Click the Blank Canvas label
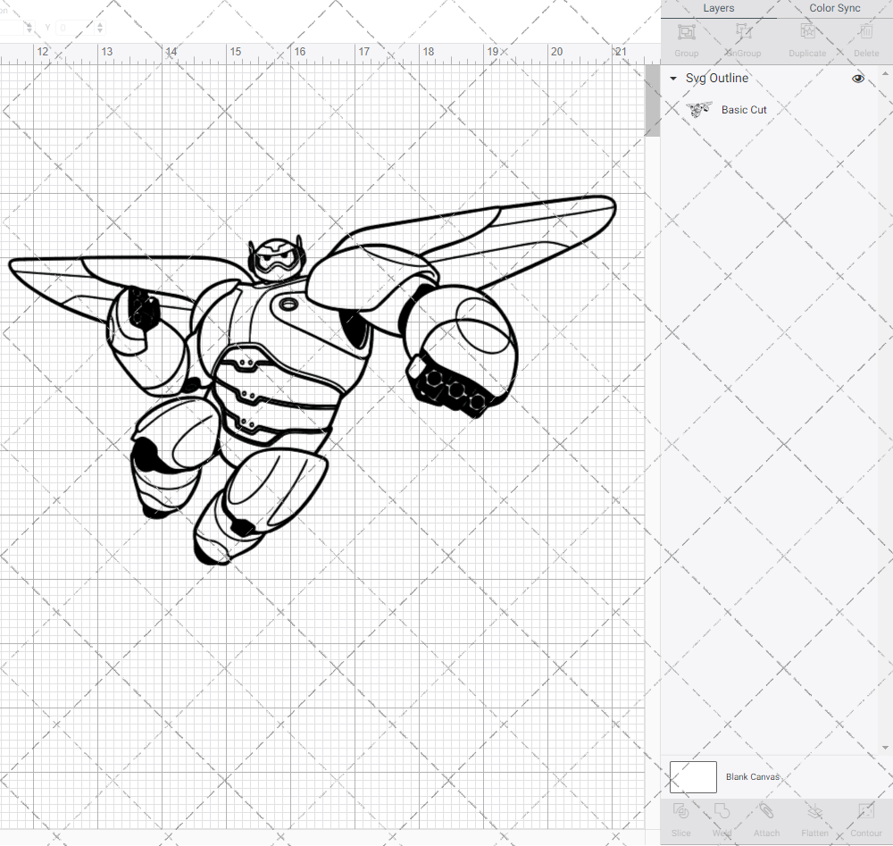 tap(752, 777)
